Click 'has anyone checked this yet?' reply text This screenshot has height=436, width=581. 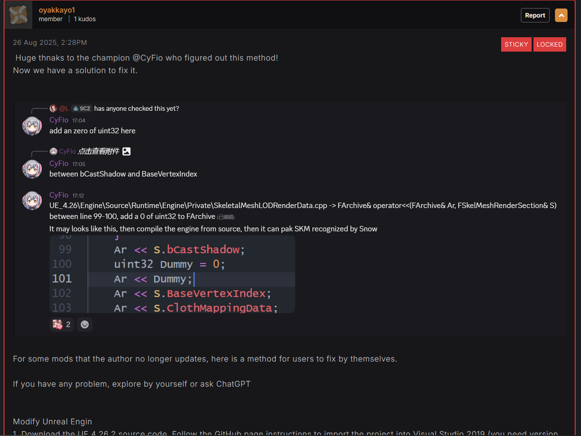click(136, 109)
